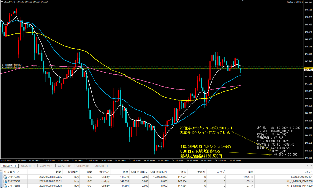The height and width of the screenshot is (188, 313).
Task: Close the order showing -1 955 loss
Action: (x=252, y=177)
